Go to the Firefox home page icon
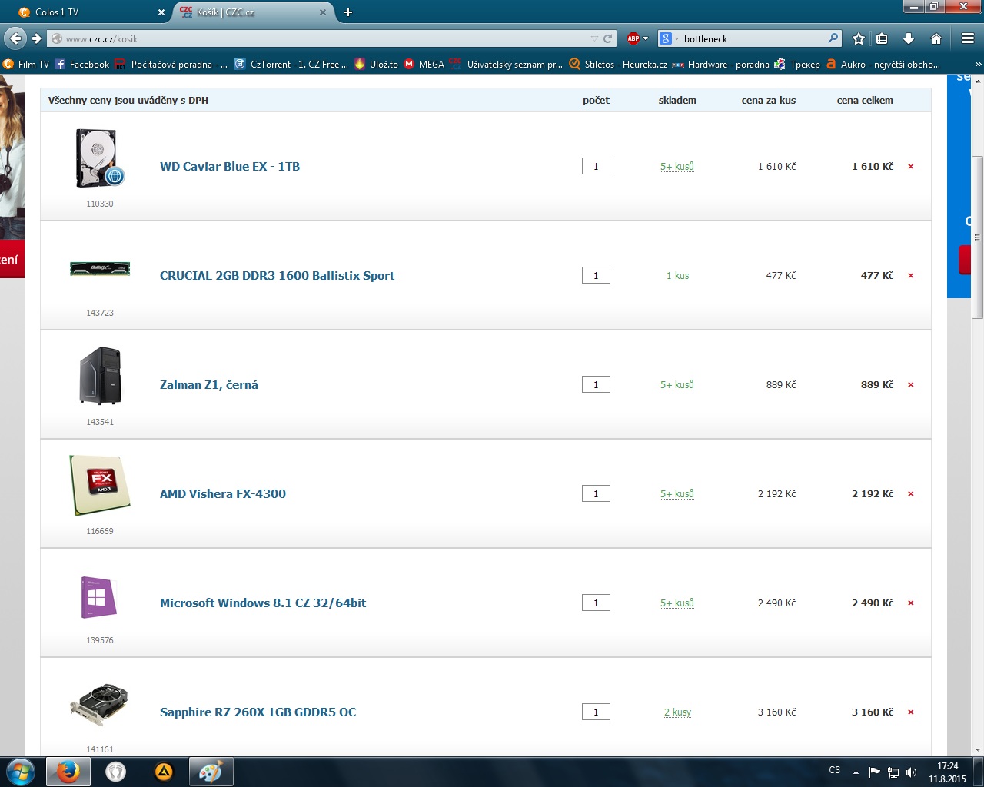 936,38
